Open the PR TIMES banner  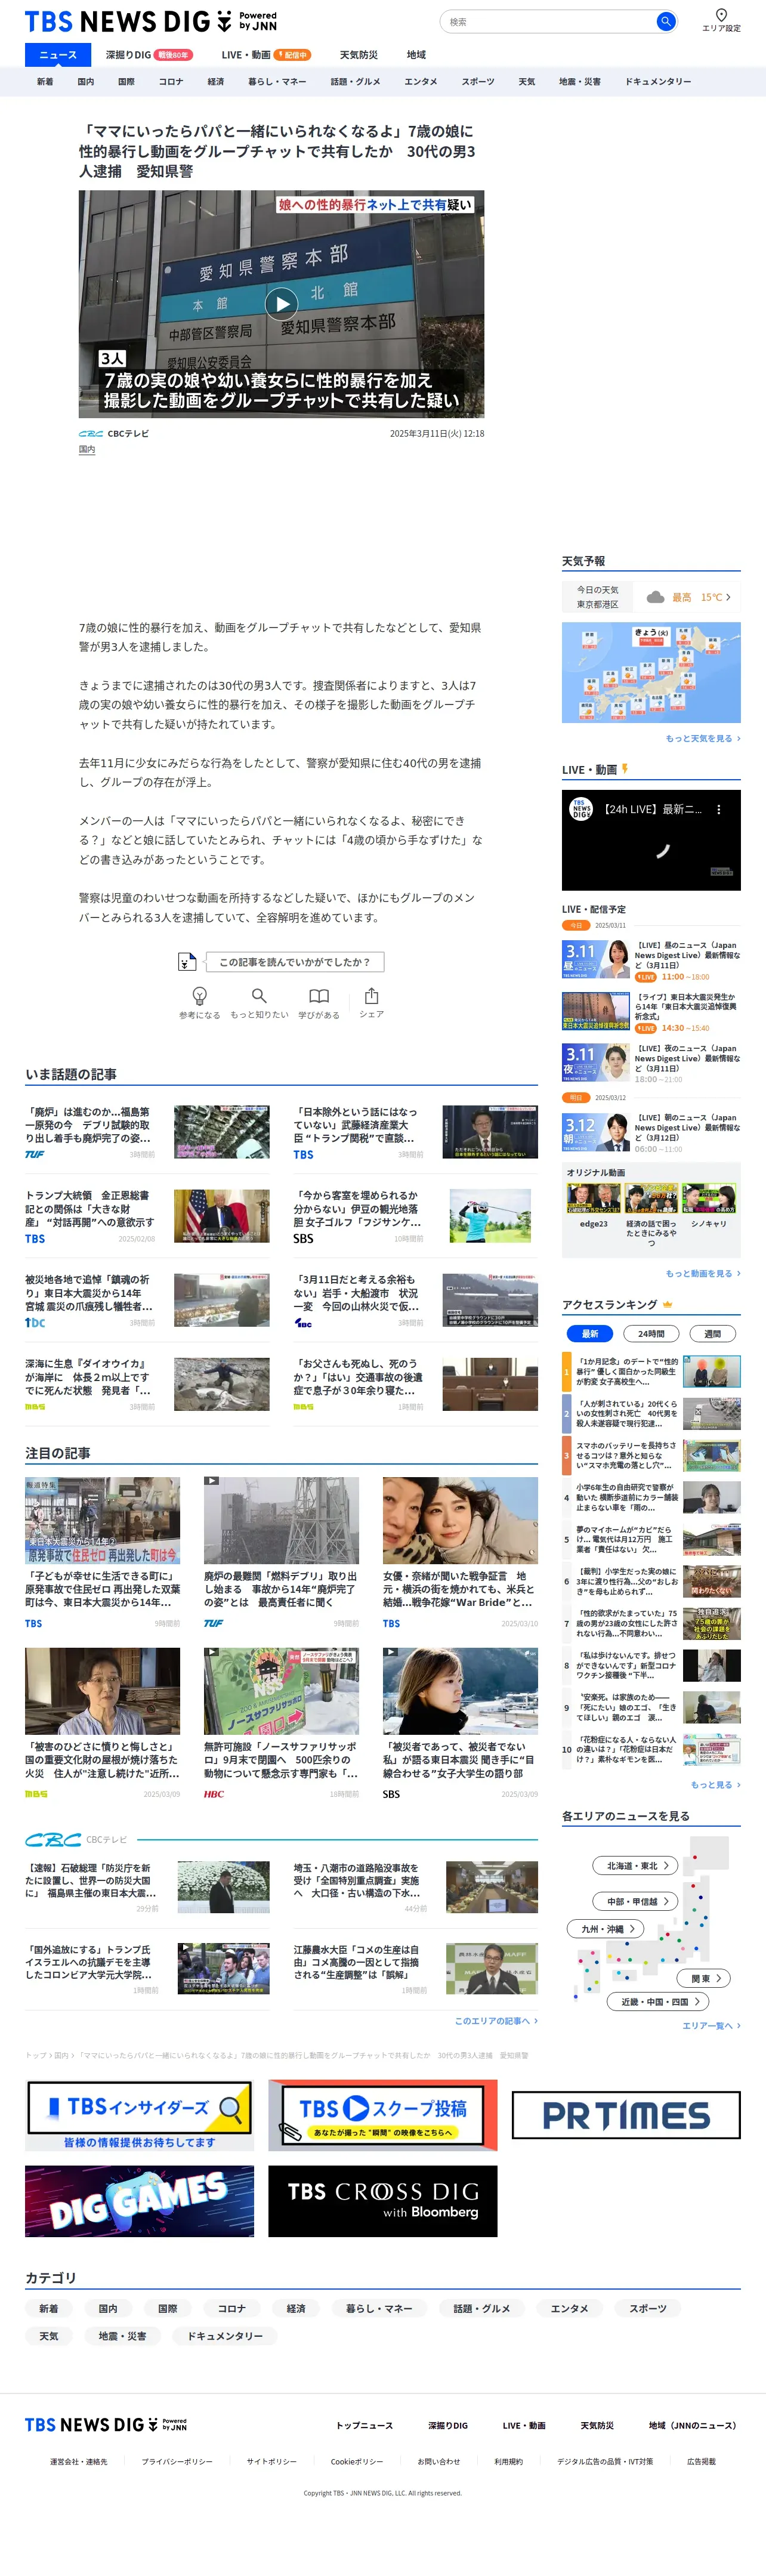[x=626, y=2116]
